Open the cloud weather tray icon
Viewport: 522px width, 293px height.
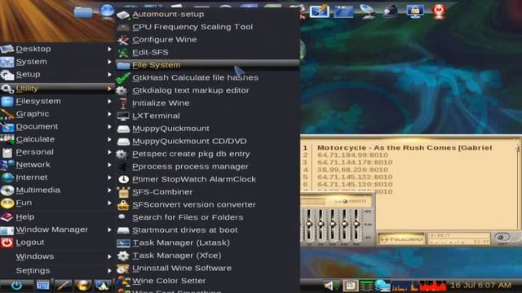click(x=383, y=286)
